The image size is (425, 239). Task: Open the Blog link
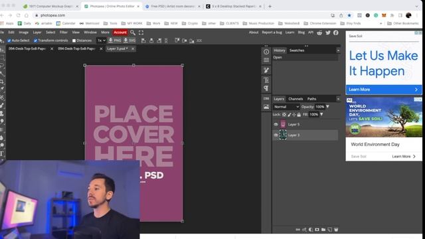point(301,33)
